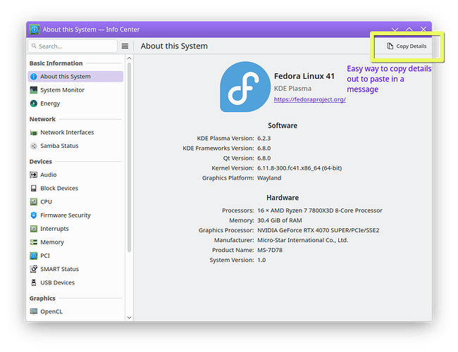Open the fedoraproject.org link
This screenshot has height=352, width=458.
click(x=309, y=99)
